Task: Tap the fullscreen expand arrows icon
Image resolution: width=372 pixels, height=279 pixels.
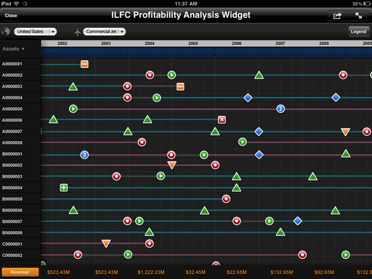Action: 358,16
